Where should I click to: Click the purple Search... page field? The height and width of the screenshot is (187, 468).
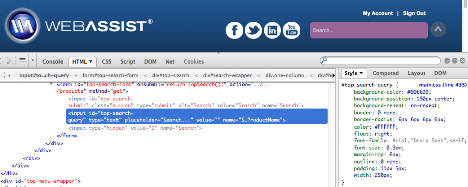point(369,30)
